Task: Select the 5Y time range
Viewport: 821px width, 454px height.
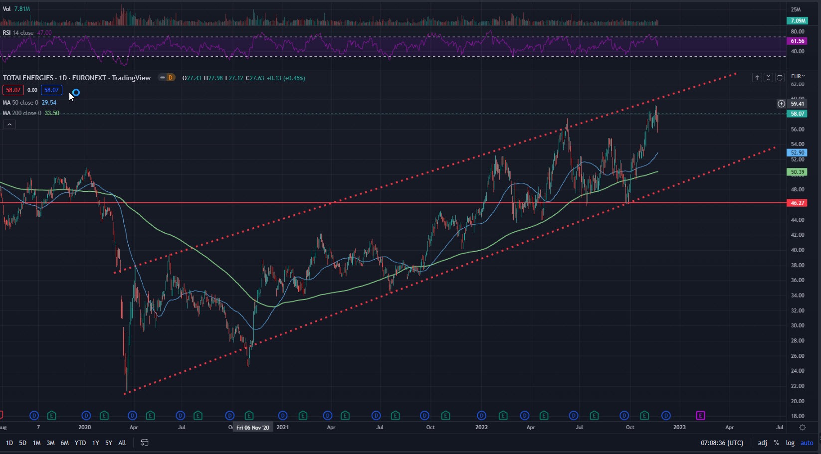Action: tap(108, 443)
